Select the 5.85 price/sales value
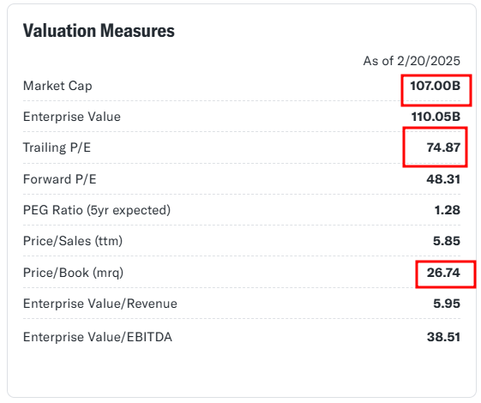The height and width of the screenshot is (403, 481). coord(447,241)
